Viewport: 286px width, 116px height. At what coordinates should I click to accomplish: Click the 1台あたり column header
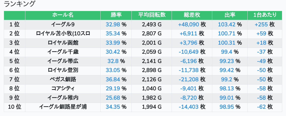click(x=265, y=15)
